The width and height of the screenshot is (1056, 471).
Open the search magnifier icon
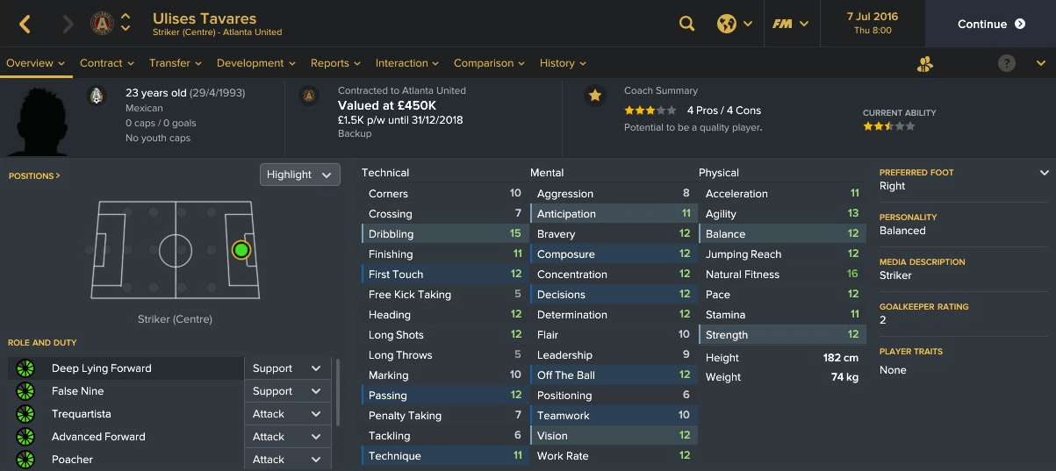coord(687,24)
